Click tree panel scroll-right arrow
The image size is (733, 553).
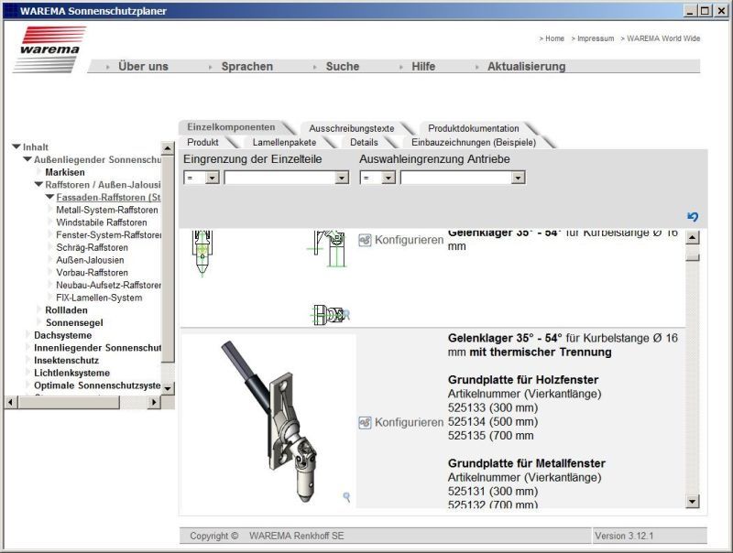click(x=154, y=402)
